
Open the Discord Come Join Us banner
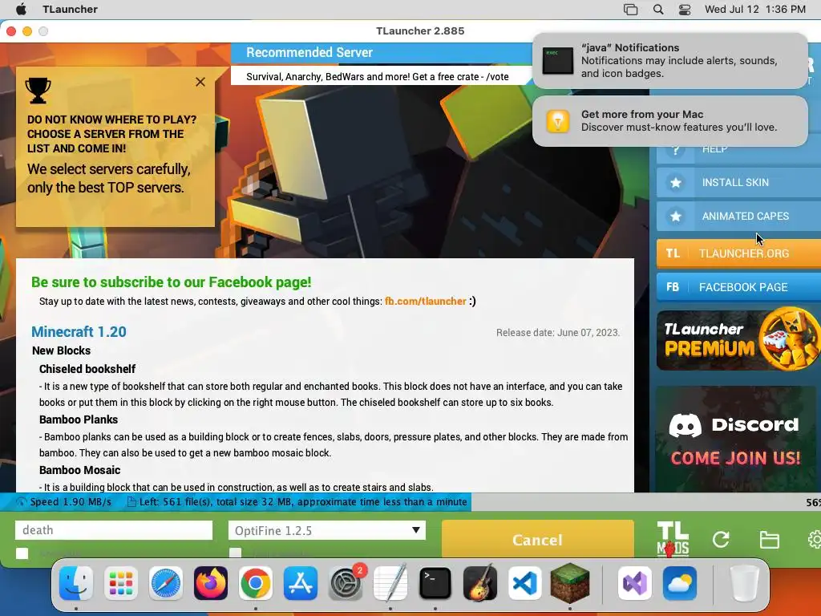736,439
